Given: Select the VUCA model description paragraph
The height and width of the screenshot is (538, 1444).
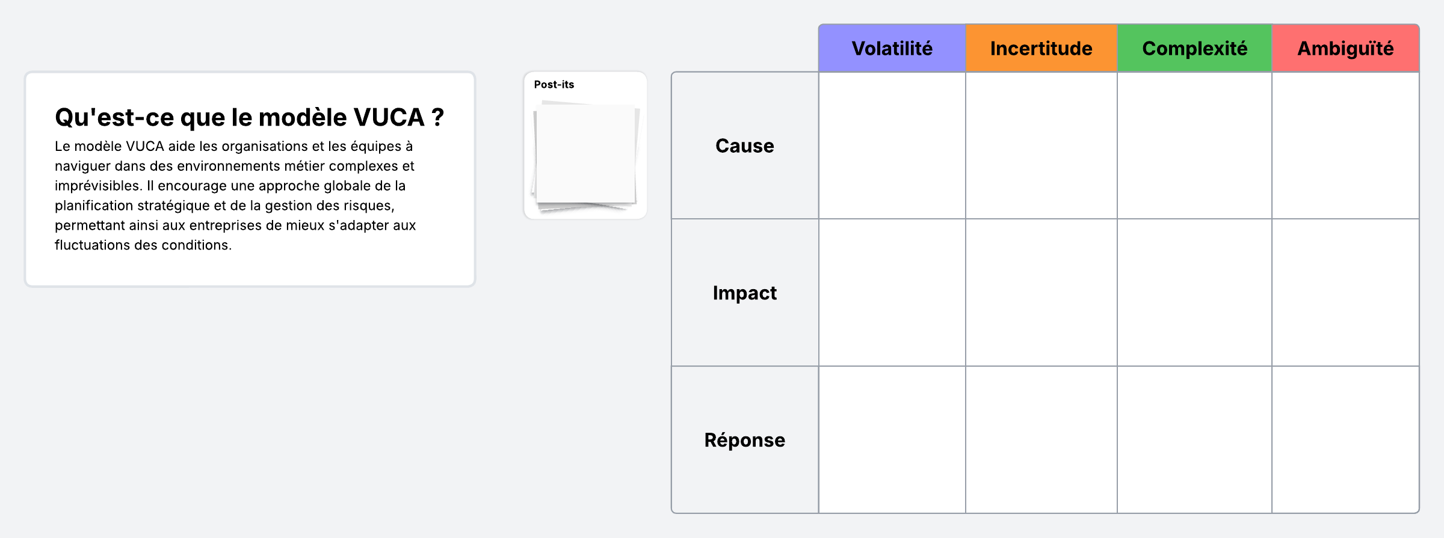Looking at the screenshot, I should click(235, 195).
